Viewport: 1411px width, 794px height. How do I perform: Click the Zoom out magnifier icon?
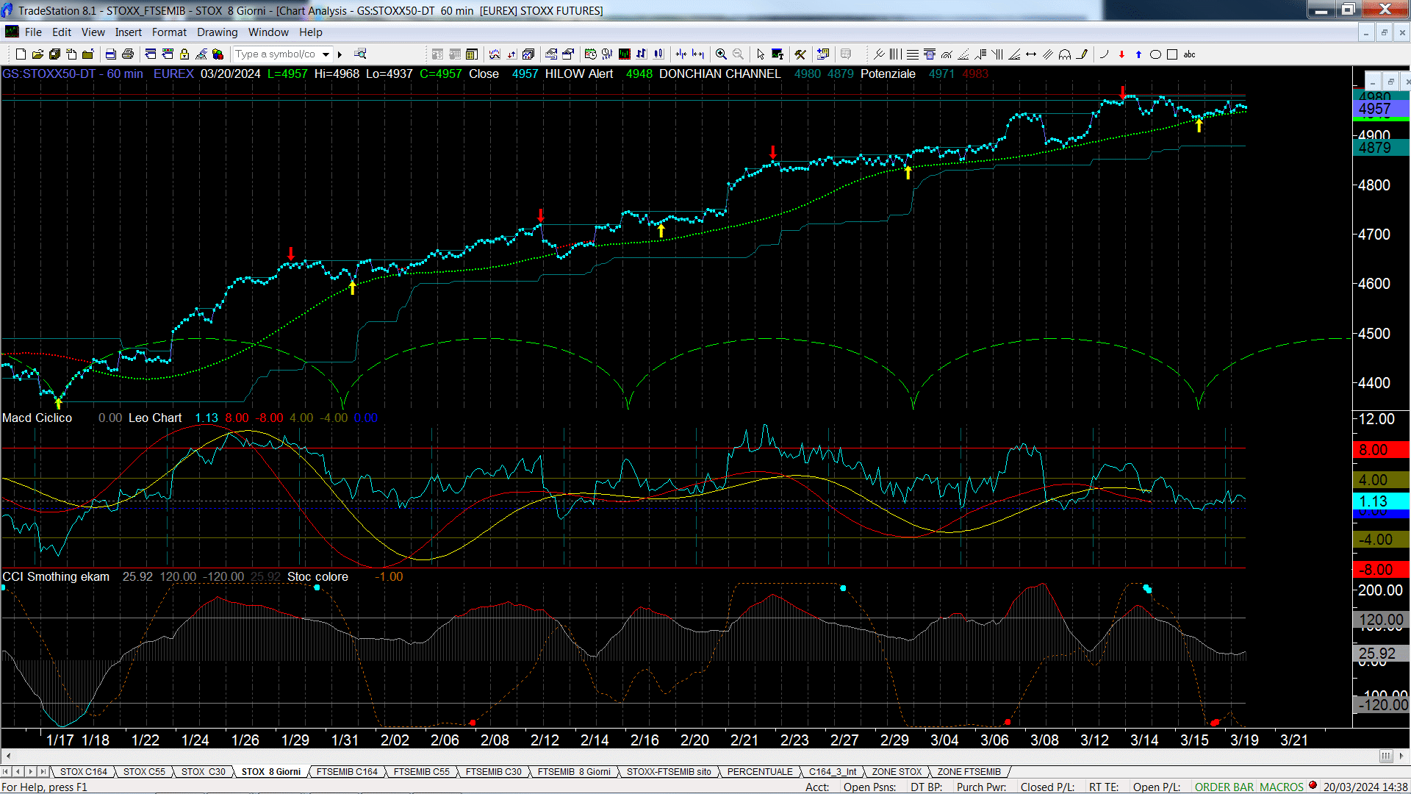point(738,54)
